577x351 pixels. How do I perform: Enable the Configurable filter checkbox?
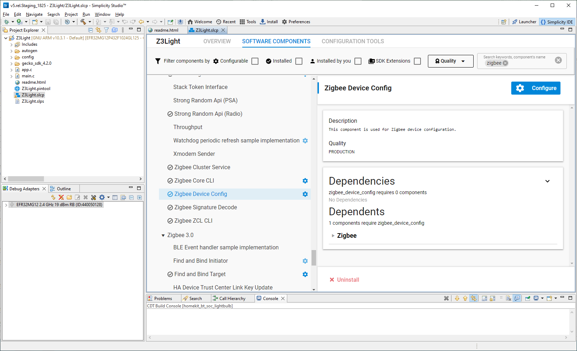(x=255, y=61)
